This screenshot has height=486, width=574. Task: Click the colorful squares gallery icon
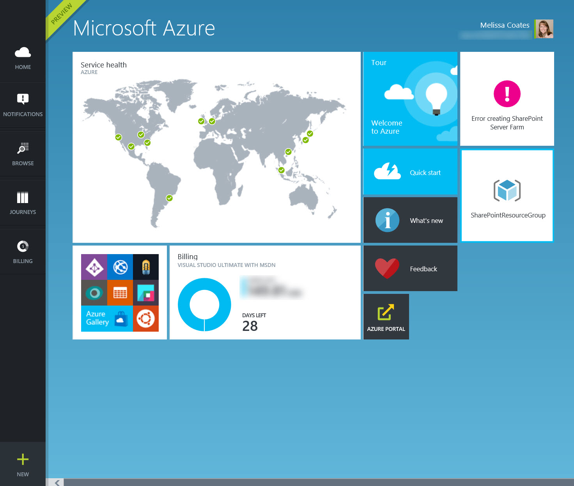(x=146, y=293)
